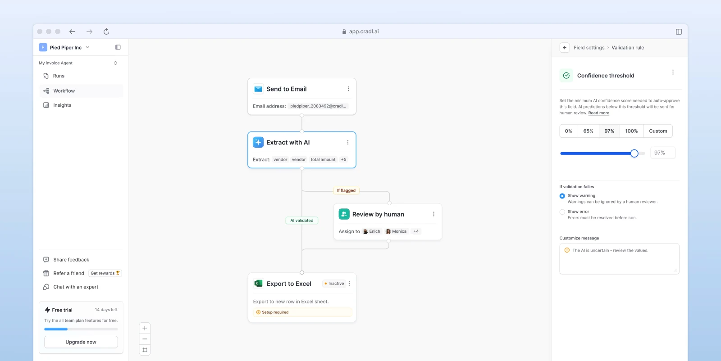The width and height of the screenshot is (721, 361).
Task: Open Review by human options menu
Action: click(x=434, y=214)
